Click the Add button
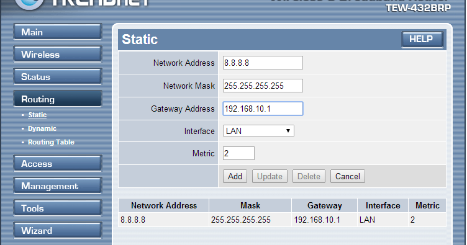467x245 pixels. point(235,176)
